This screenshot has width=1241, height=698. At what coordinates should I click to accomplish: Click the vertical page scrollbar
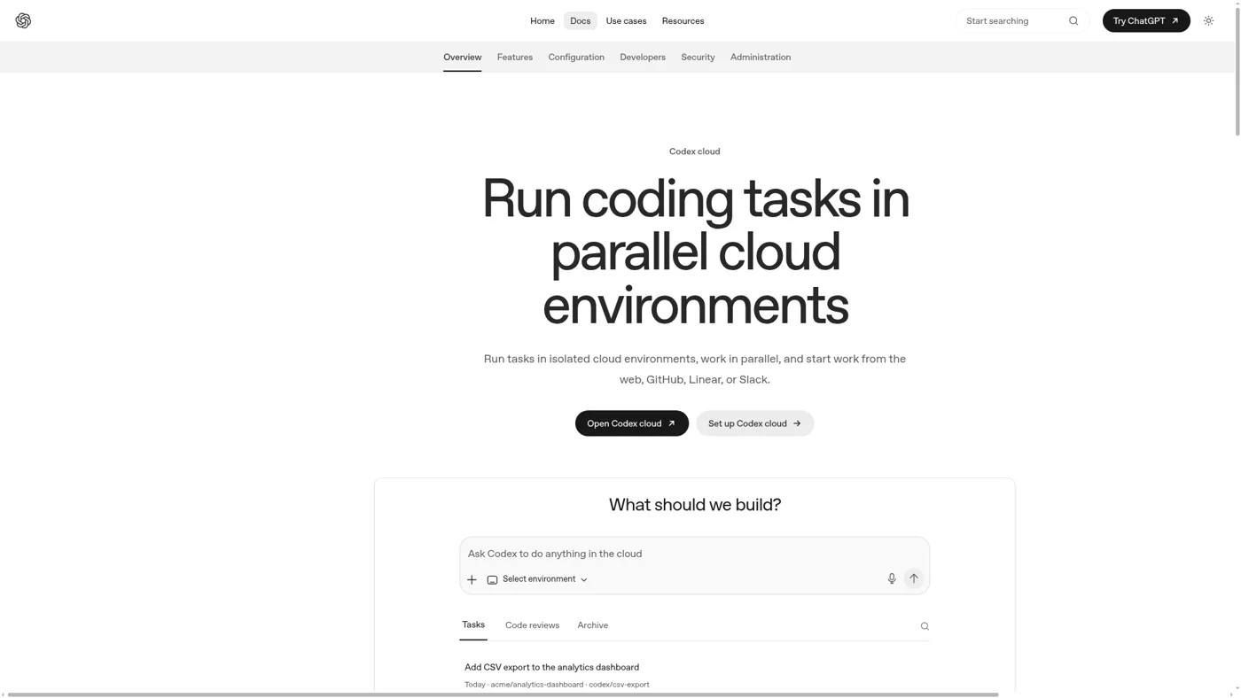click(1237, 71)
